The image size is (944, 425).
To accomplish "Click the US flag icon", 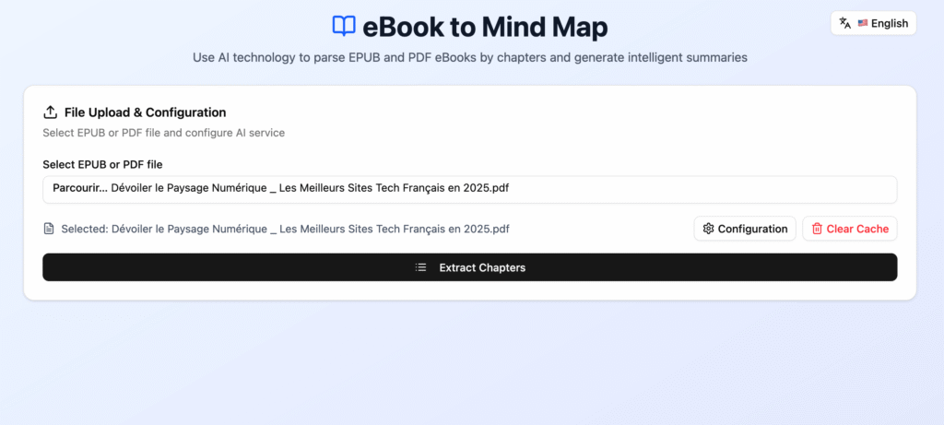I will click(863, 23).
